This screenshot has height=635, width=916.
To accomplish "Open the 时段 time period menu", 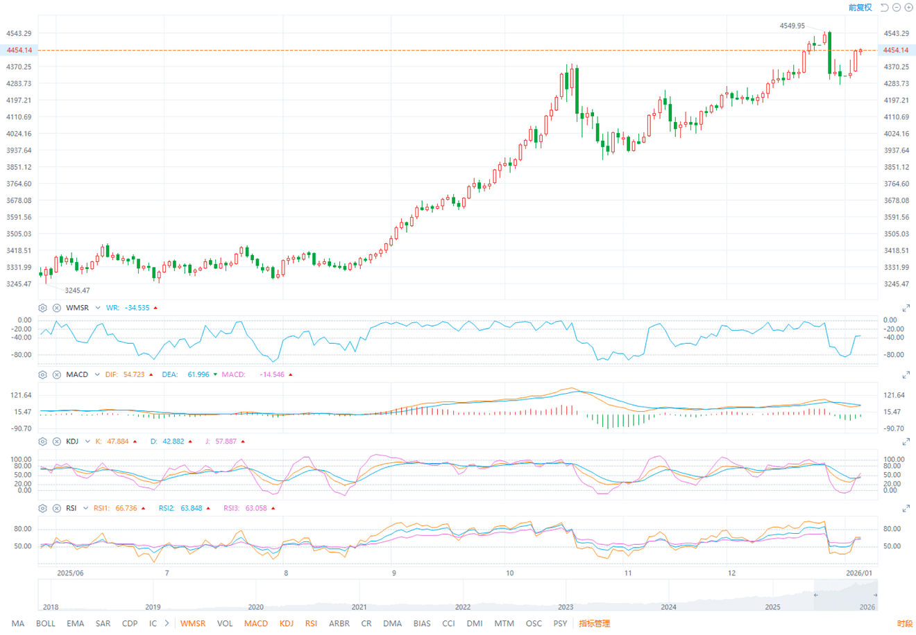I will (x=904, y=623).
